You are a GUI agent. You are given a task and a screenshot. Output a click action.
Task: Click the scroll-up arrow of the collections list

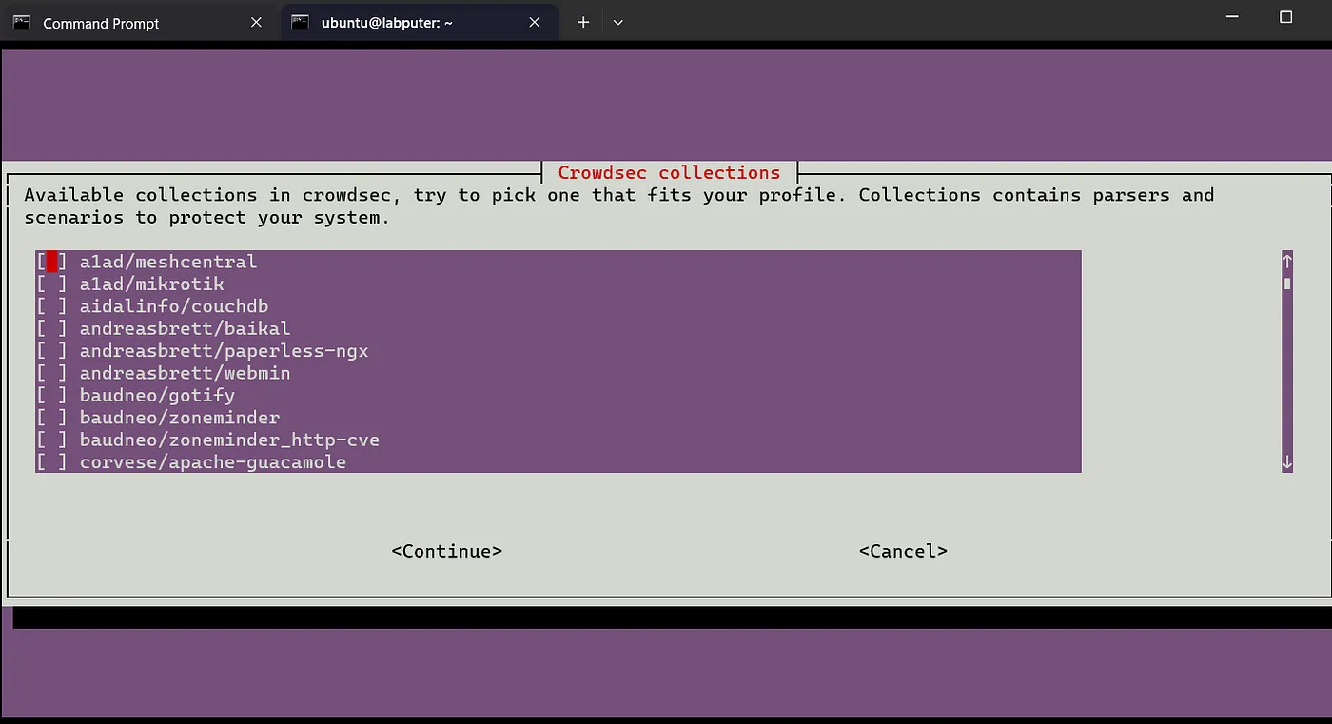coord(1287,261)
